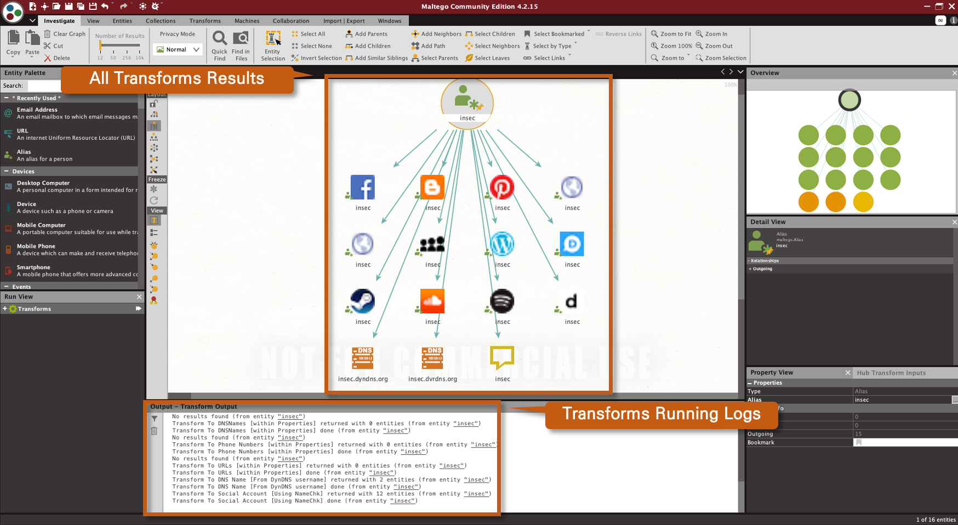Activate the Entity Selection tool

pyautogui.click(x=273, y=45)
